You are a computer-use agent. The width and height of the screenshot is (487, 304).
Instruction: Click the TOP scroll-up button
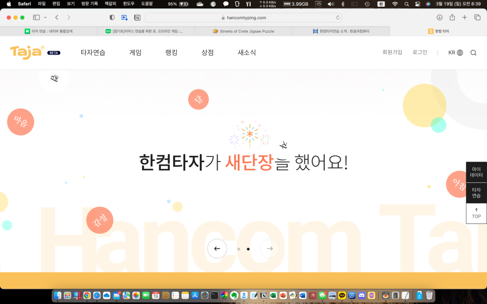click(476, 214)
